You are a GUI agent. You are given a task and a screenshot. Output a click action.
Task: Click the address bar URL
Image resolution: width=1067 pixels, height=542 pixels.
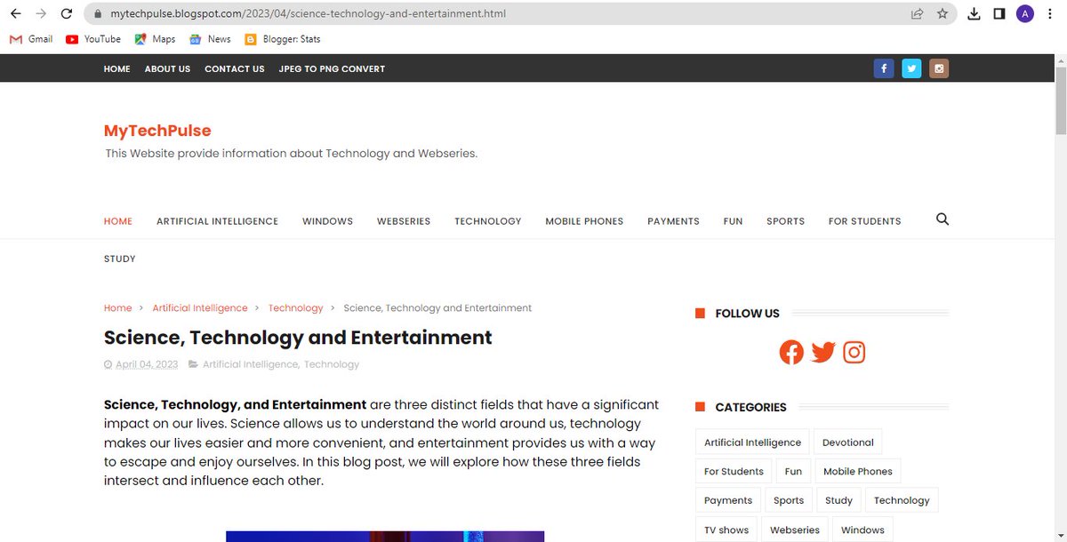pos(309,14)
